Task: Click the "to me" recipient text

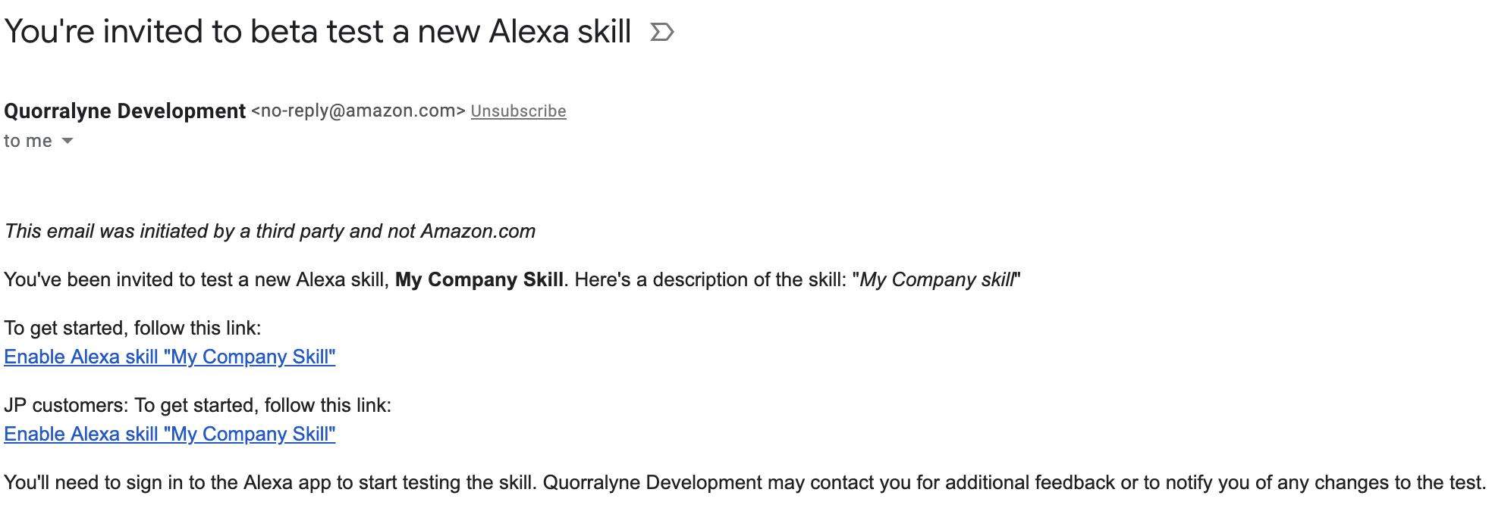Action: (27, 141)
